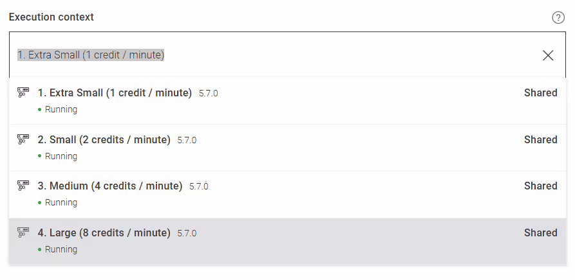Image resolution: width=575 pixels, height=280 pixels.
Task: Click Running status under Large option
Action: point(61,249)
